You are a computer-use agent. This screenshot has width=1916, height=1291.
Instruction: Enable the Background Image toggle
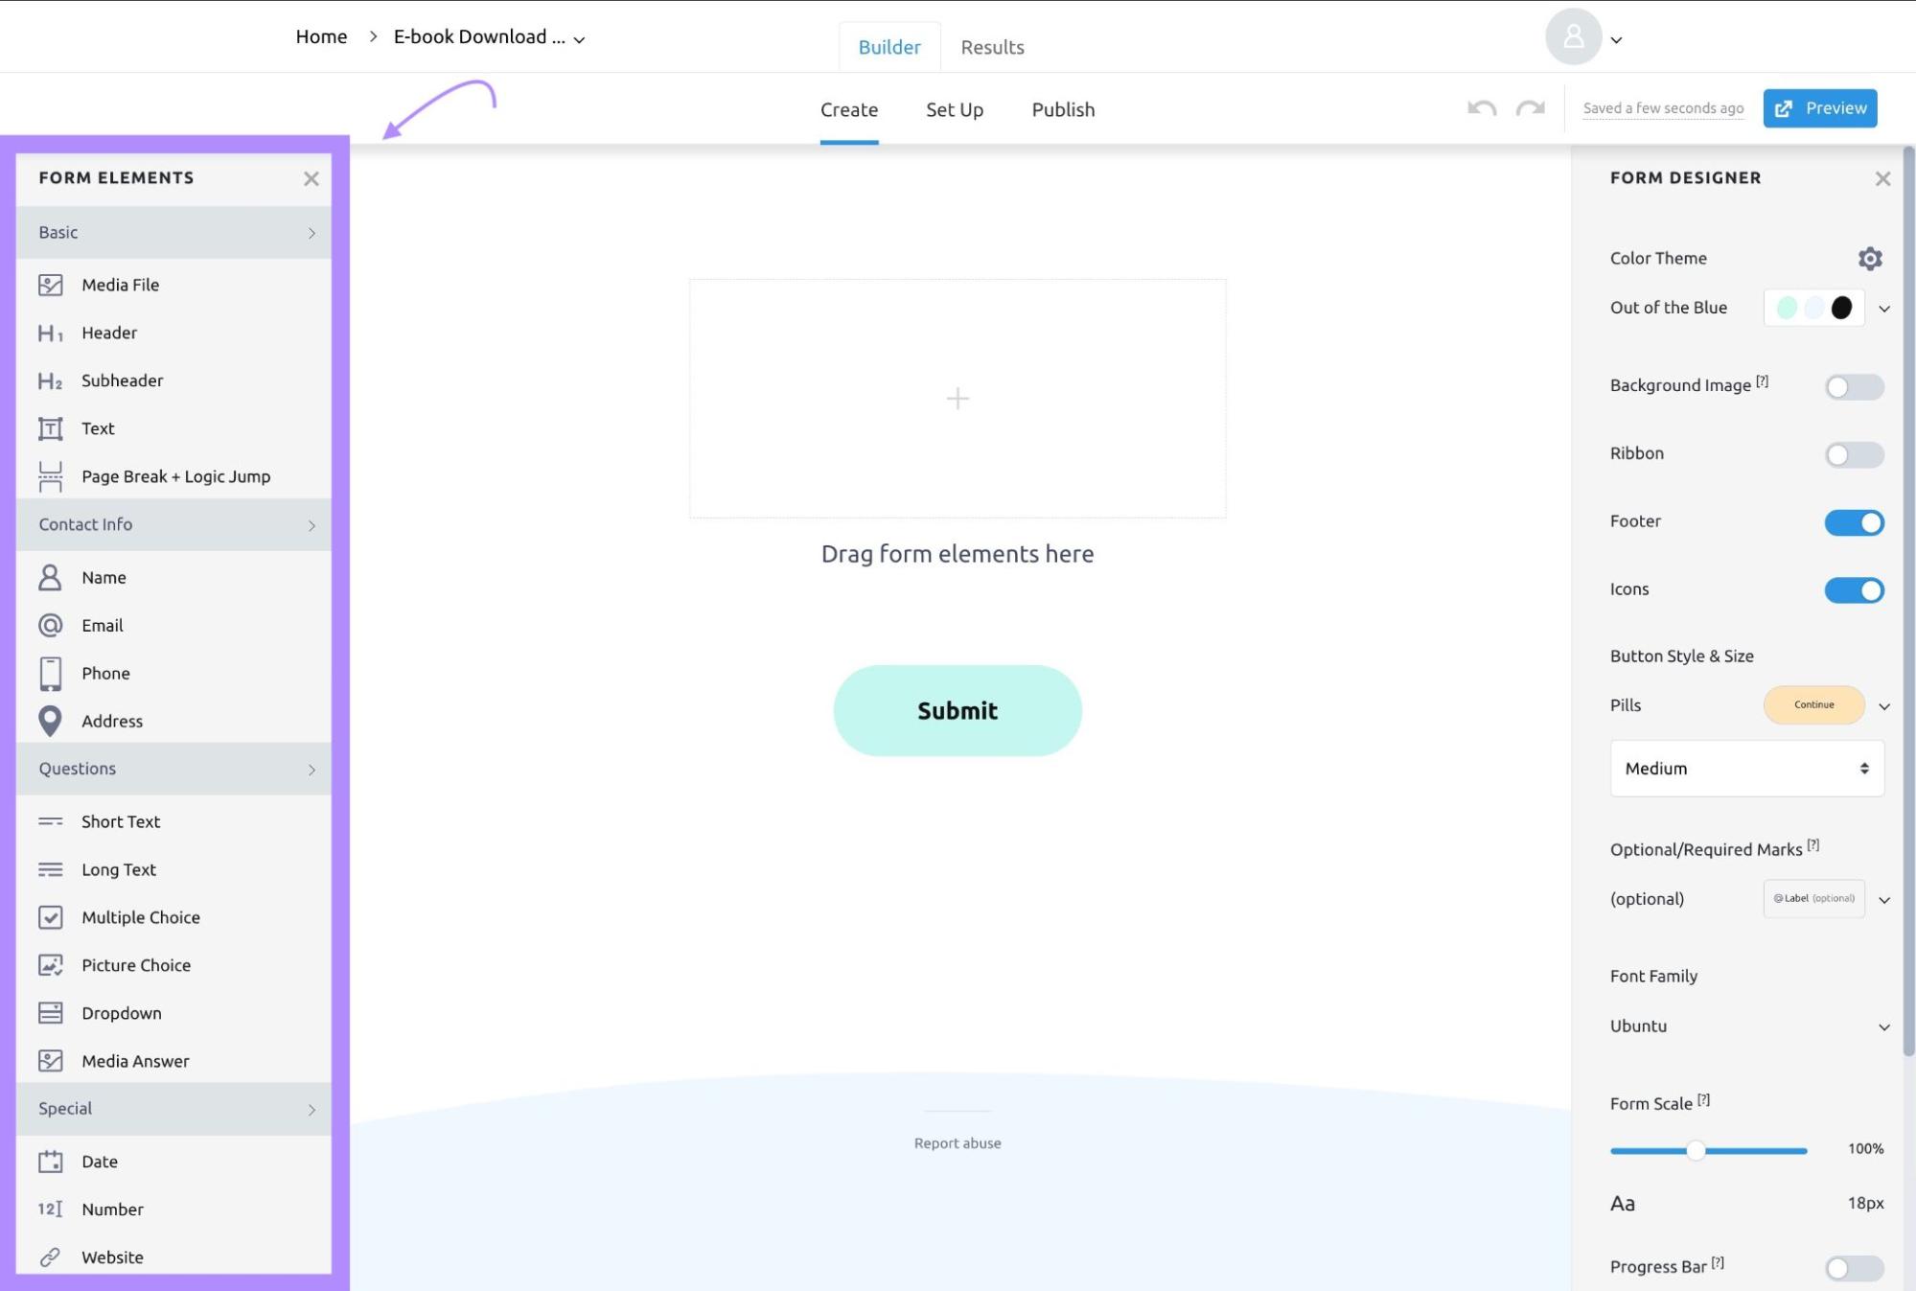1853,386
